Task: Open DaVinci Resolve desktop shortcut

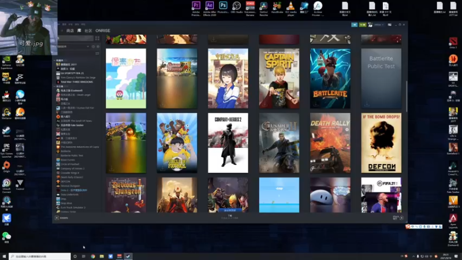Action: [x=264, y=8]
